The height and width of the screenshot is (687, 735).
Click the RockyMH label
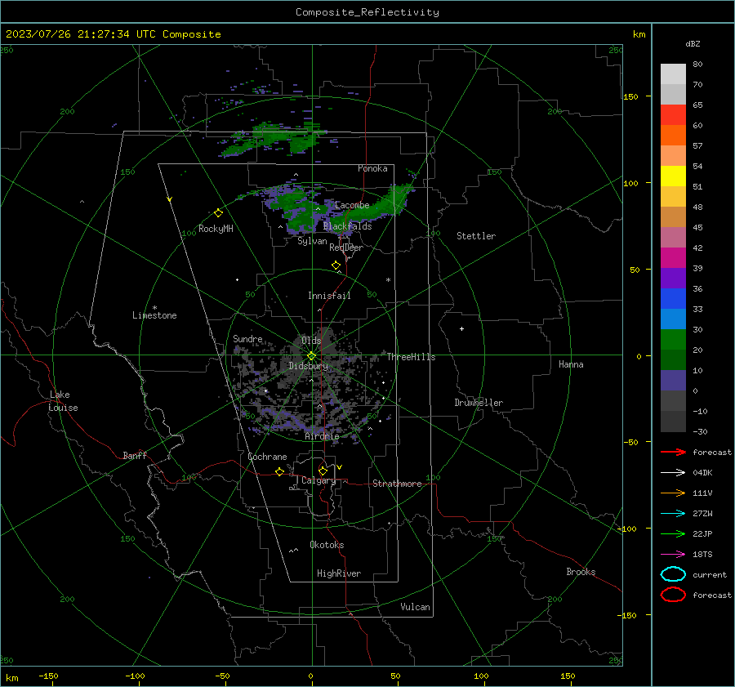216,229
